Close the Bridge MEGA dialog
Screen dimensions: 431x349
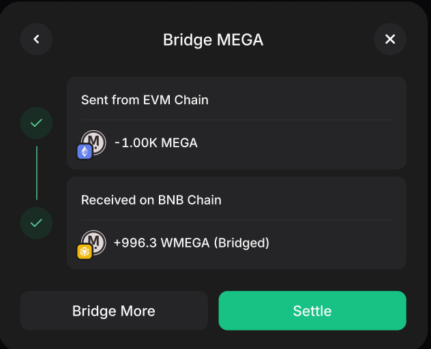390,40
